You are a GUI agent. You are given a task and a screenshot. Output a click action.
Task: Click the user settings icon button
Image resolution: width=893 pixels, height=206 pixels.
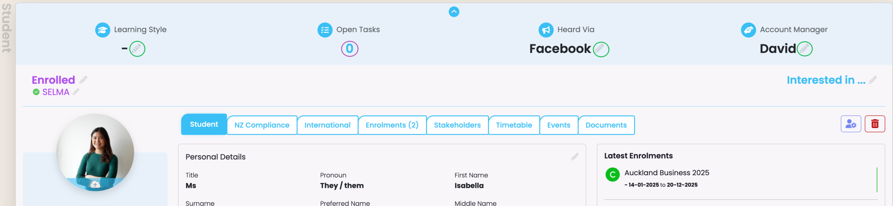[x=851, y=124]
